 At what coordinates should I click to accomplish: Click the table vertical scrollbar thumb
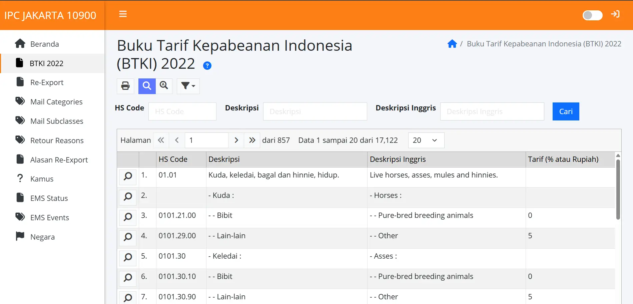tap(618, 189)
